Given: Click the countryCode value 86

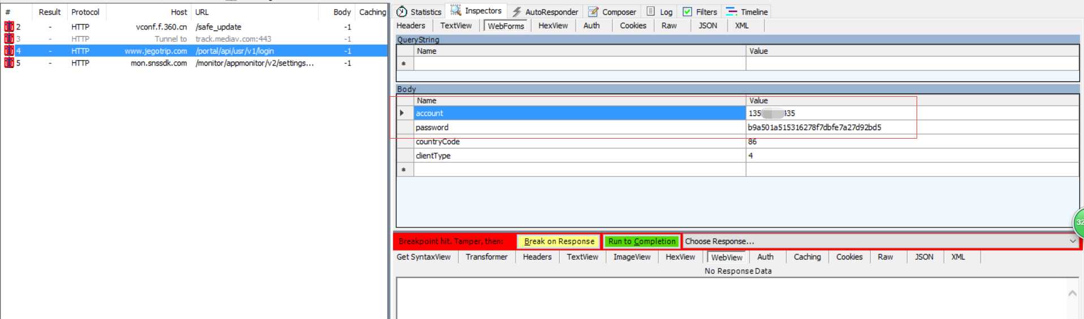Looking at the screenshot, I should [912, 141].
